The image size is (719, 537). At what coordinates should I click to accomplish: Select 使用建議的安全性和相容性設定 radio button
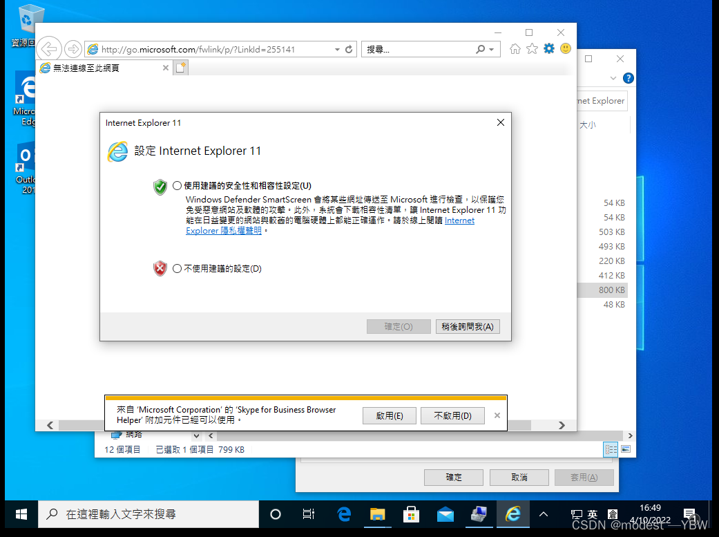[x=177, y=186]
